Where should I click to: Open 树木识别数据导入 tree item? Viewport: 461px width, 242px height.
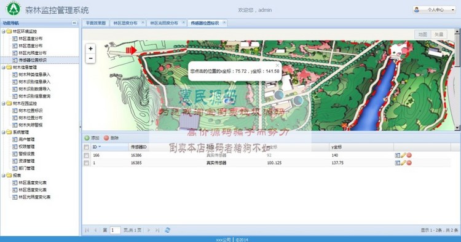tap(34, 89)
